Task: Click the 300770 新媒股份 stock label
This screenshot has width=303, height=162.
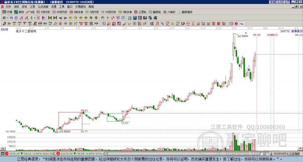Action: click(x=291, y=31)
